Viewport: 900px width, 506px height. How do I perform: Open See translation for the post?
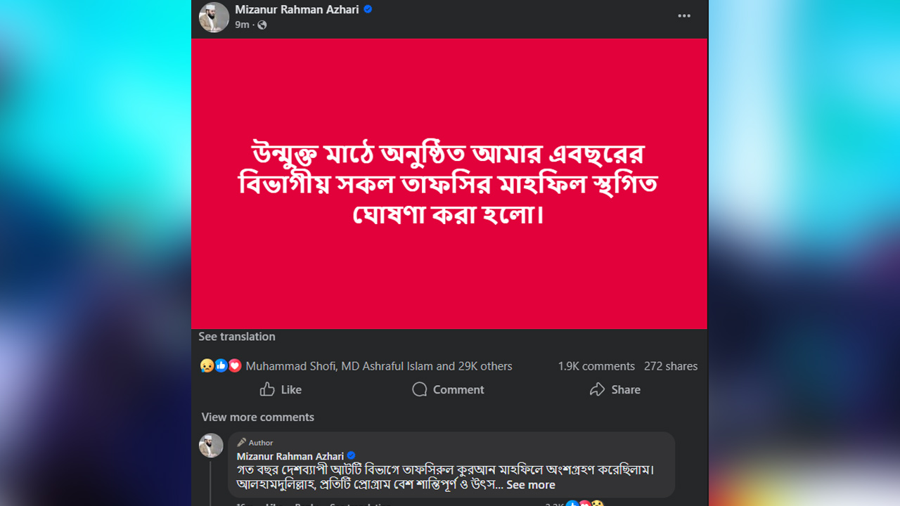[x=236, y=337]
